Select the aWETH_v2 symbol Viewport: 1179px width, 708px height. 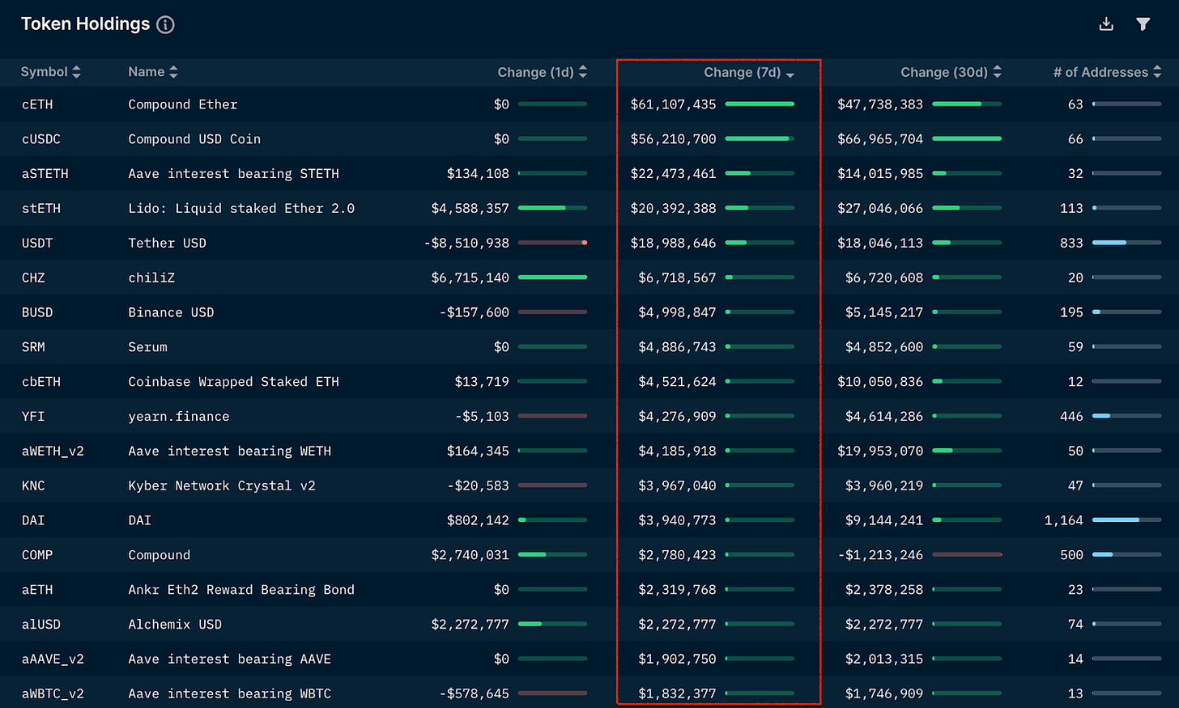click(x=53, y=452)
